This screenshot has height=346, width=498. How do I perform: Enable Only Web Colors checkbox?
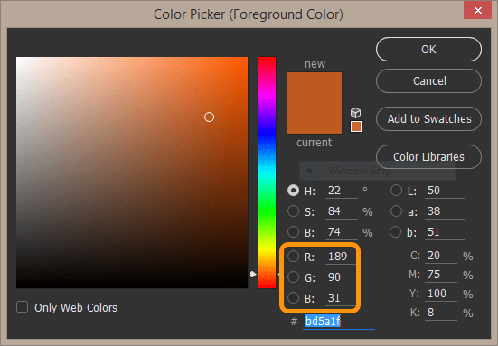click(23, 307)
